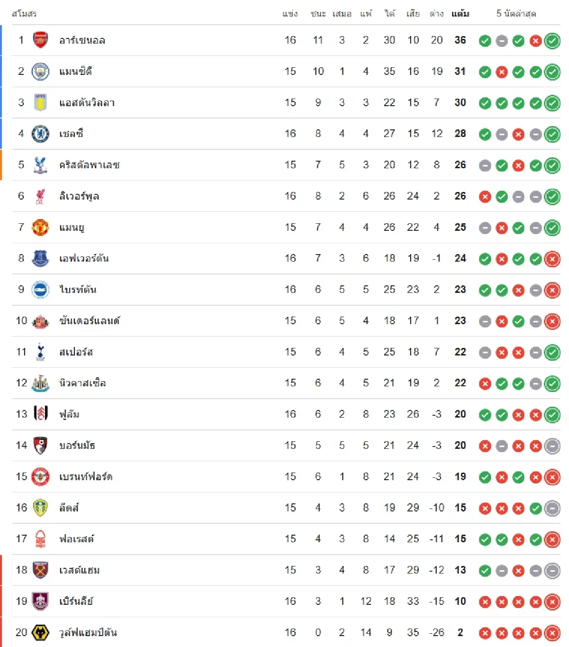
Task: Click the Brighton club crest
Action: [40, 290]
